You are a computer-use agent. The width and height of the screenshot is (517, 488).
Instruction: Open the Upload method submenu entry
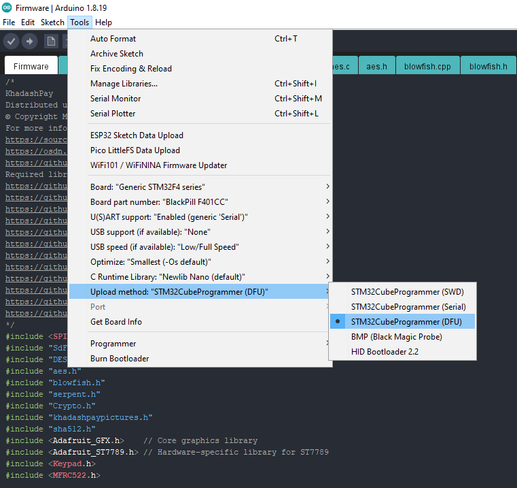200,292
